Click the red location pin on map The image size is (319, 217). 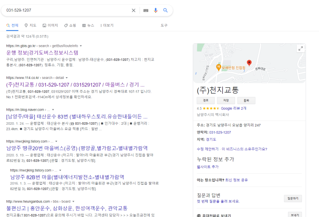[249, 63]
